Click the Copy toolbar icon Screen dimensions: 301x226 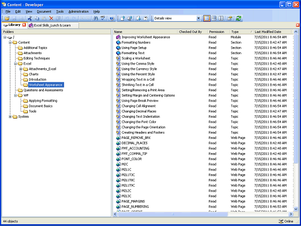point(37,18)
